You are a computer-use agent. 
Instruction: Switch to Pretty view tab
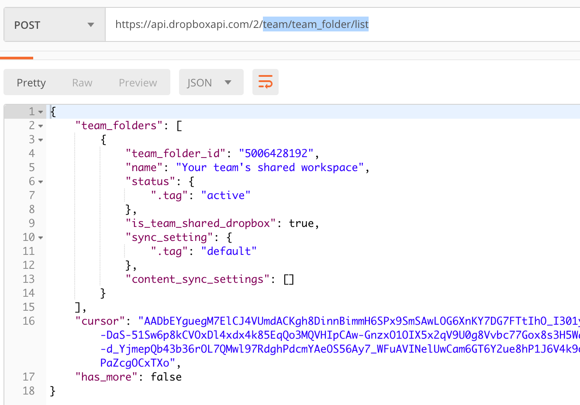(31, 82)
